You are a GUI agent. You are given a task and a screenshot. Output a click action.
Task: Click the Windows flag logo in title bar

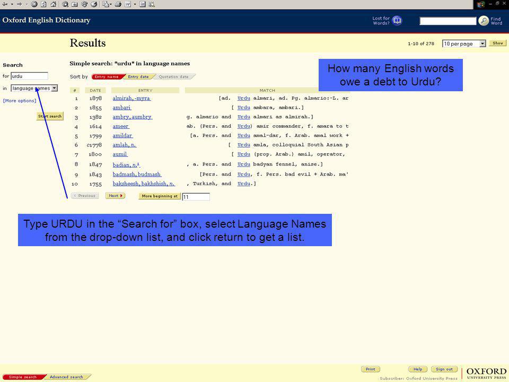481,4
